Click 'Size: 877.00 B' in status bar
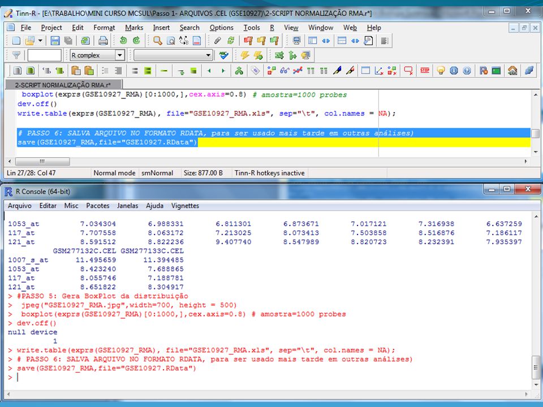Viewport: 543px width, 407px height. pyautogui.click(x=203, y=173)
